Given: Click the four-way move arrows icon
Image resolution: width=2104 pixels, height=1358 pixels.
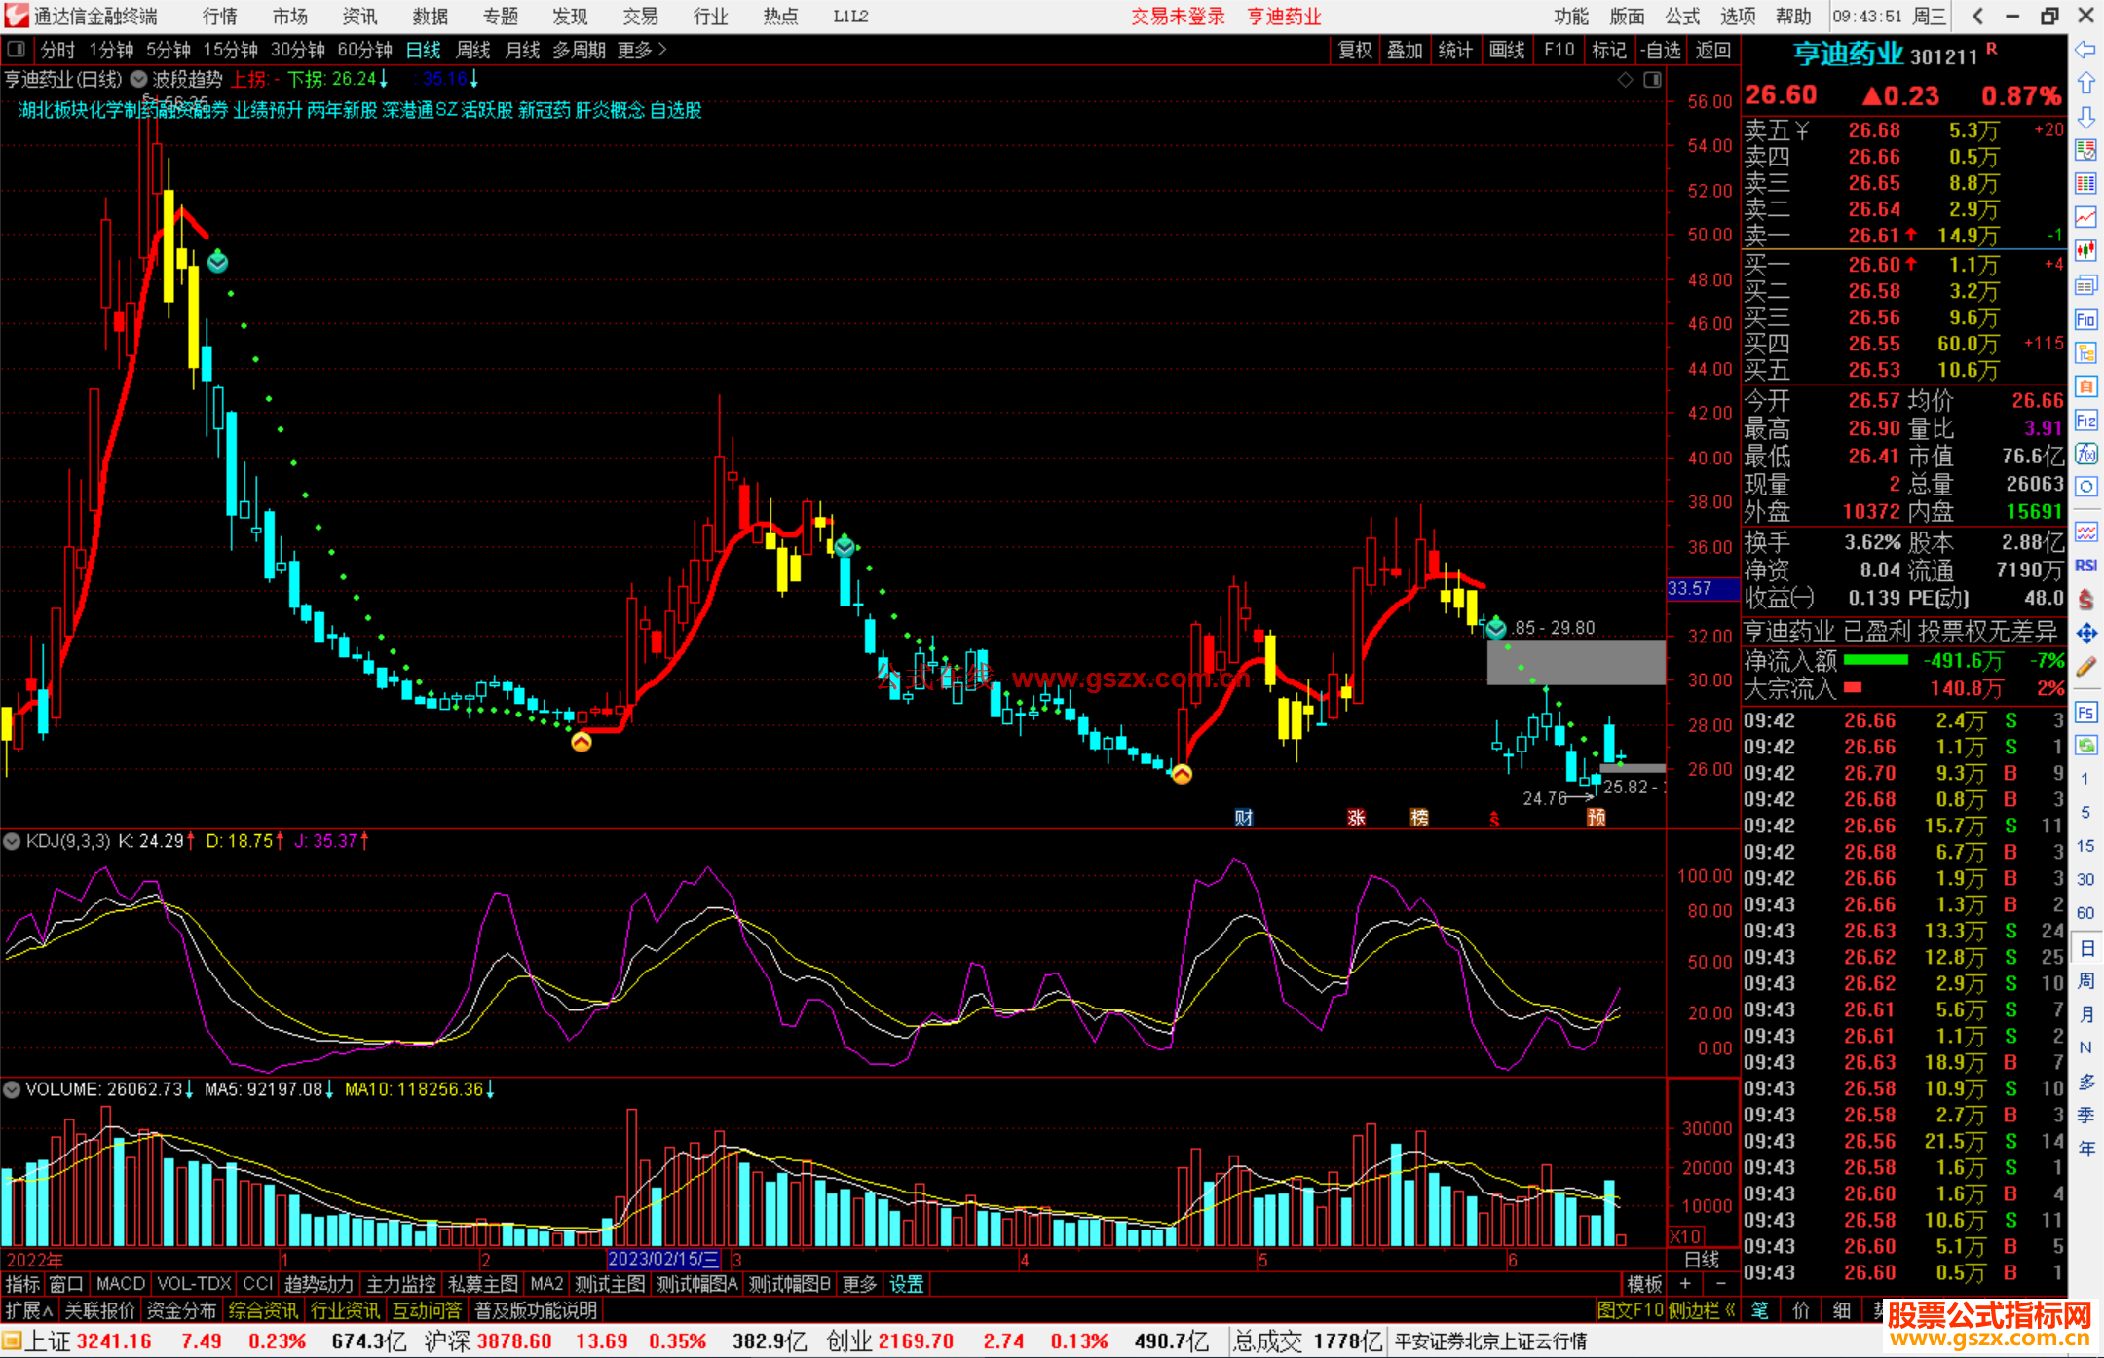Looking at the screenshot, I should coord(2085,634).
